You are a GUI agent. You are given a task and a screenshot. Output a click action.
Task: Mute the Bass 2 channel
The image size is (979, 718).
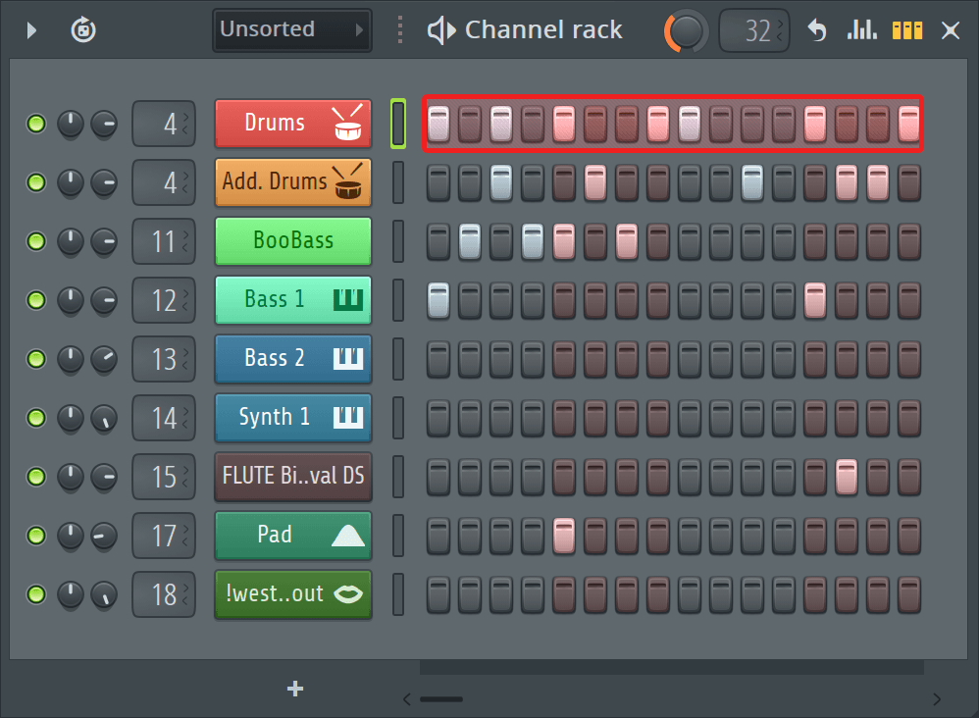(x=36, y=359)
